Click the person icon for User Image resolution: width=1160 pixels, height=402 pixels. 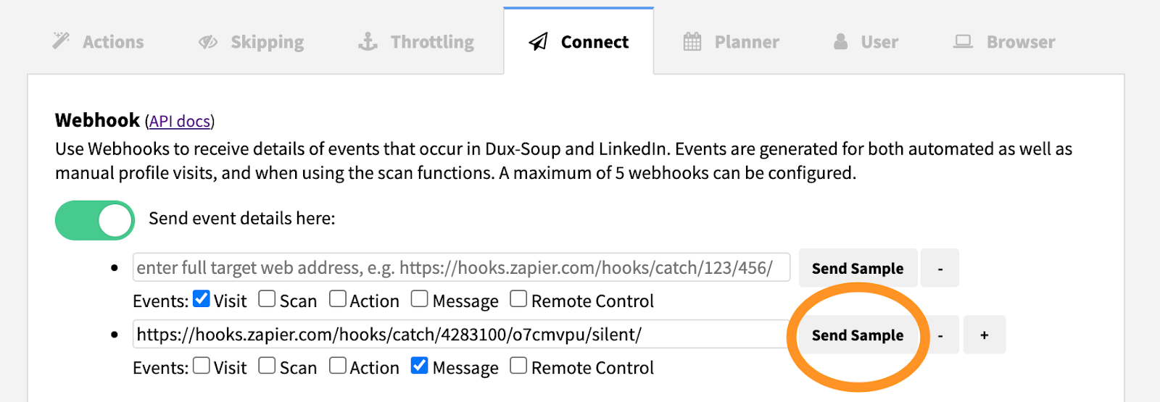[840, 41]
